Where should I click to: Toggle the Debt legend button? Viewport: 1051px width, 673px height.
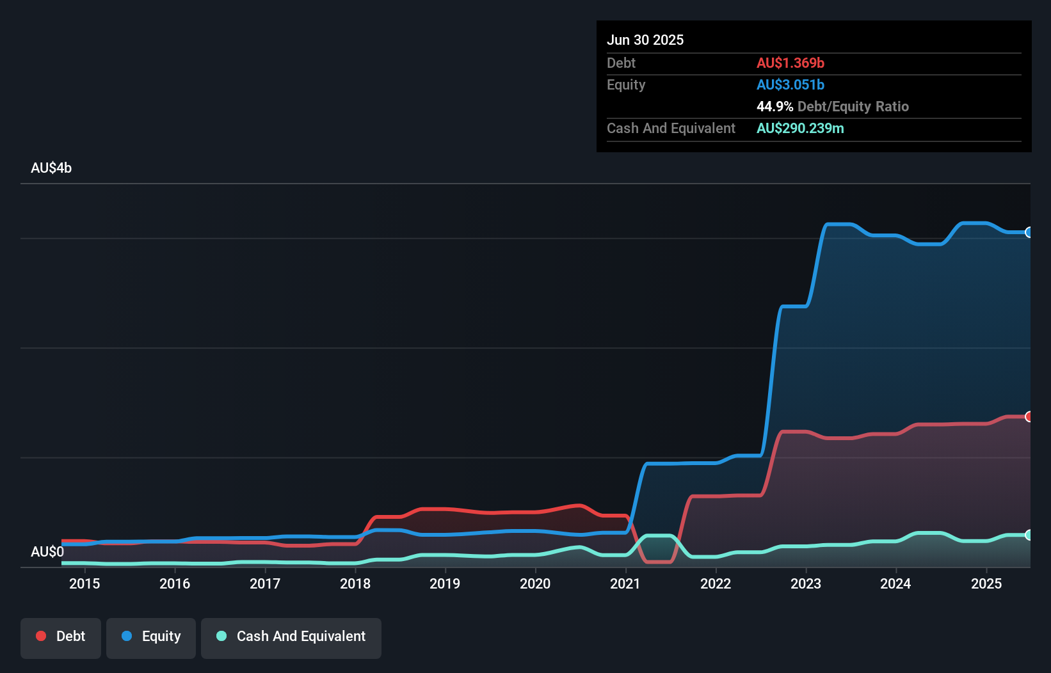pyautogui.click(x=61, y=638)
